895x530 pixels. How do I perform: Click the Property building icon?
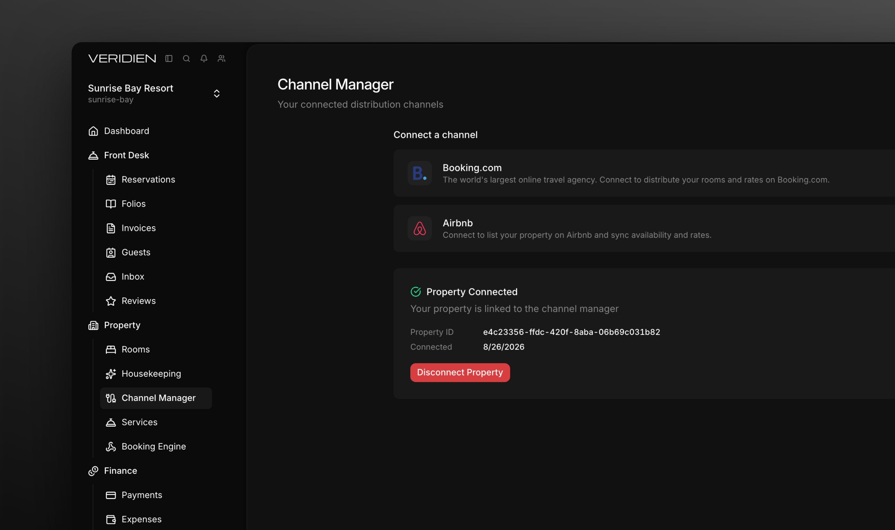point(93,325)
